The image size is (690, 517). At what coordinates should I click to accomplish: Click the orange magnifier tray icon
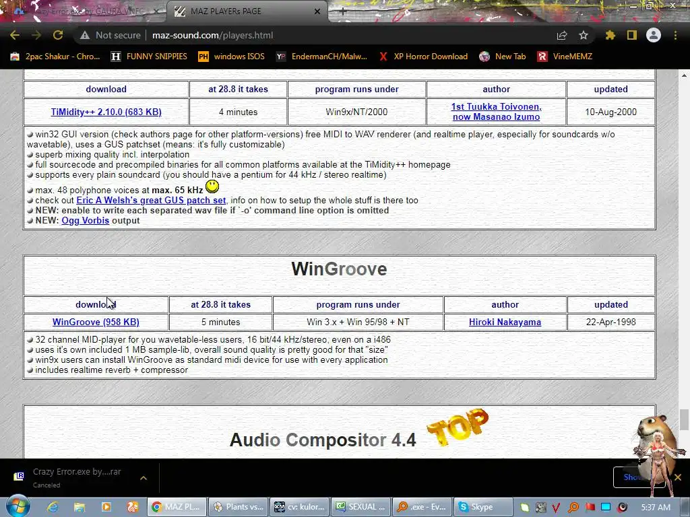tap(573, 508)
